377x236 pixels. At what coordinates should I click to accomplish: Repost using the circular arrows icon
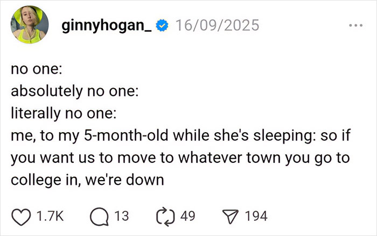tap(168, 216)
